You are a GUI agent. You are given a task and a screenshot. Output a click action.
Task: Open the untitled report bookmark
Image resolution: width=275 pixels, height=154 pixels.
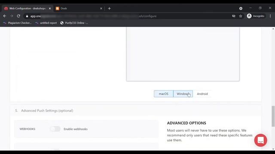point(46,23)
